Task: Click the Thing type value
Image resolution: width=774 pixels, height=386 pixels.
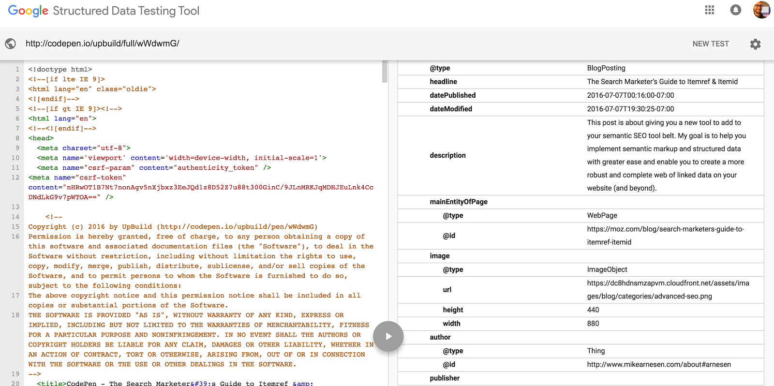Action: [596, 351]
